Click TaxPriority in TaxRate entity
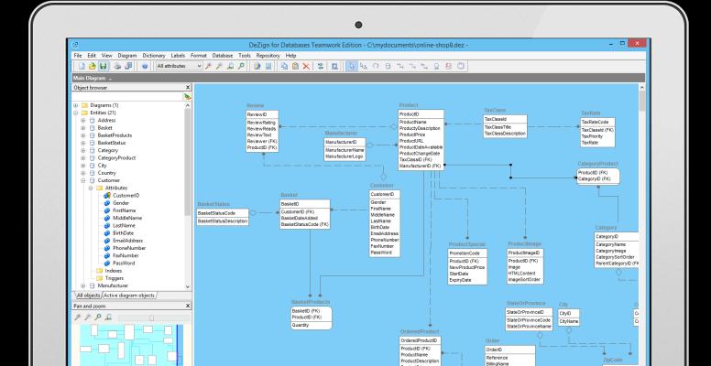711x366 pixels. tap(592, 136)
